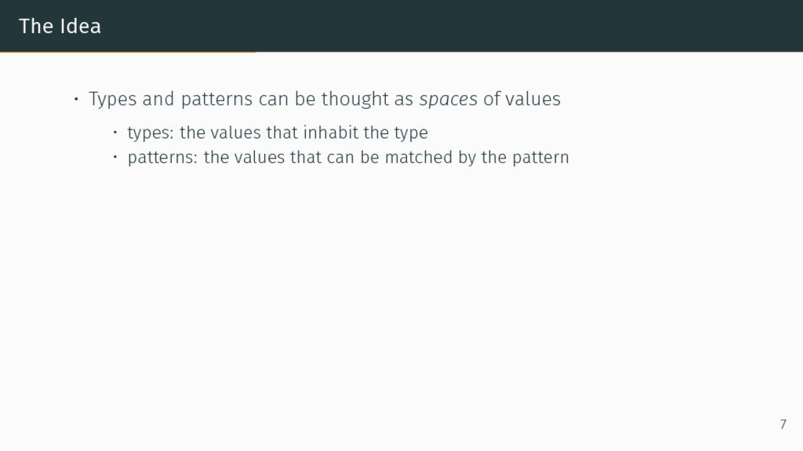This screenshot has height=451, width=803.
Task: Click the bullet dot before 'patterns:'
Action: (x=114, y=157)
